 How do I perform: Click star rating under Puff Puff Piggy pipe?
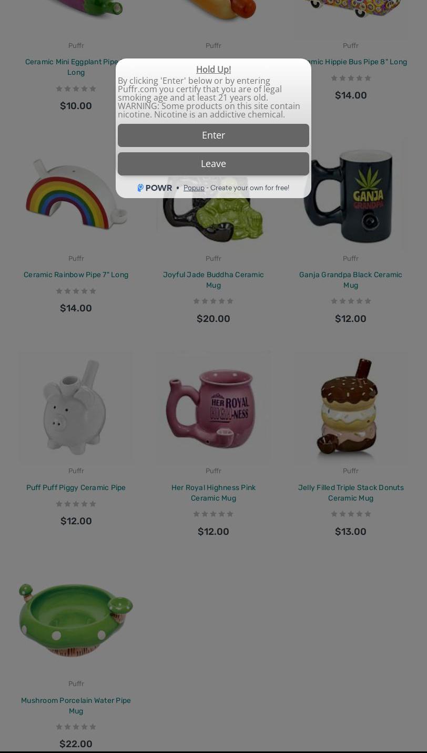coord(76,504)
